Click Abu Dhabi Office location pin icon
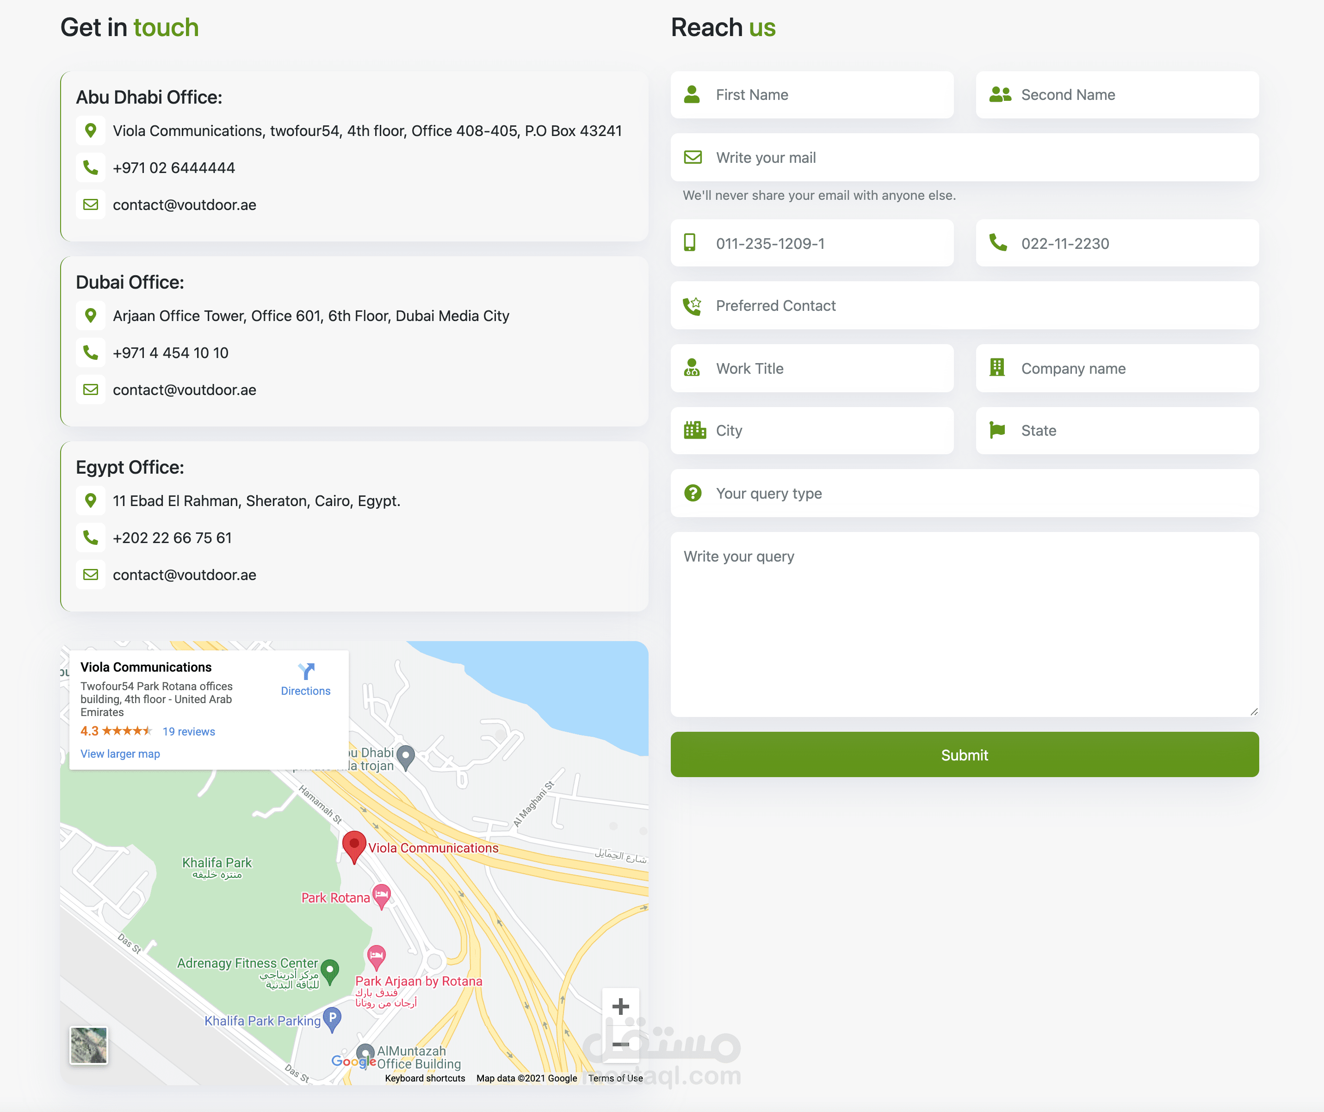Screen dimensions: 1324x1112 91,130
